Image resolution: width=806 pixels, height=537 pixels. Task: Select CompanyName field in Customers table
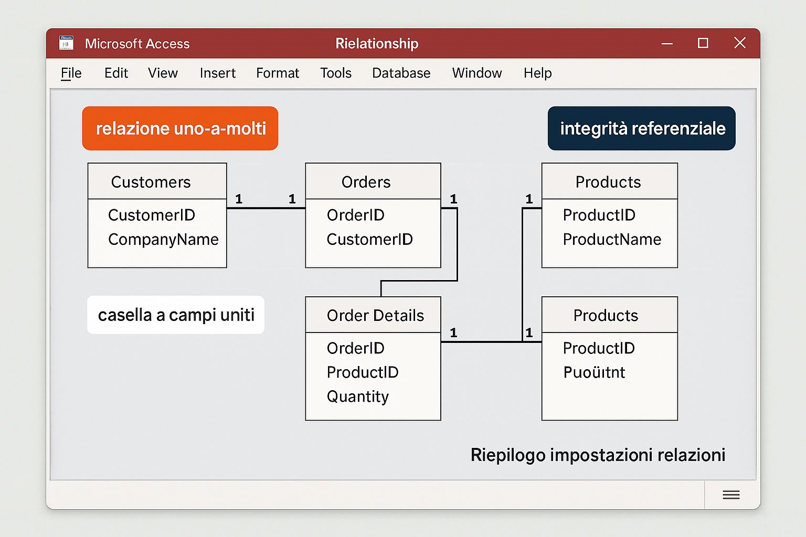pyautogui.click(x=163, y=239)
